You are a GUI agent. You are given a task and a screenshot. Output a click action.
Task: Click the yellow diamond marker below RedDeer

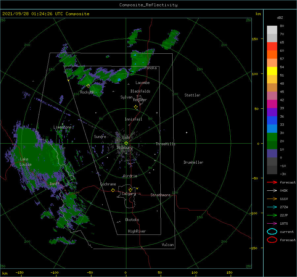coord(136,107)
